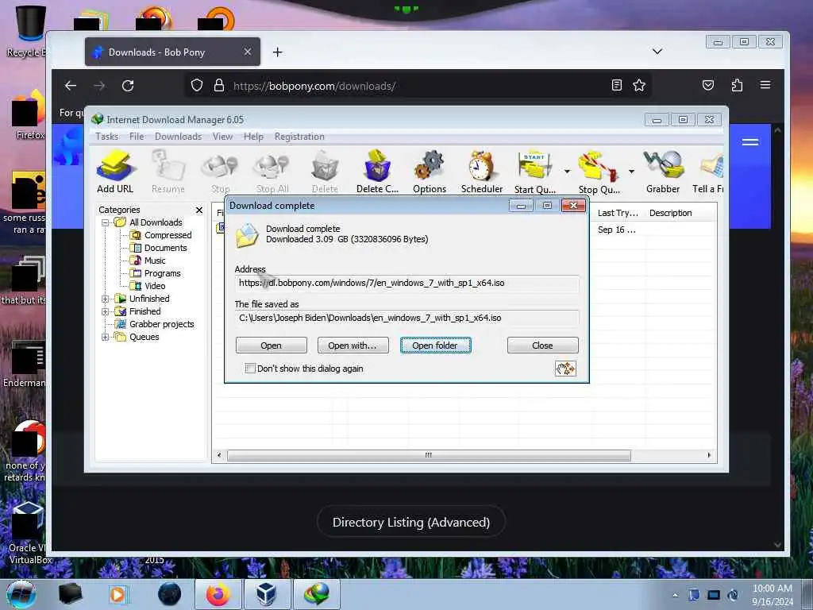Open the Grabber tool icon
Viewport: 813px width, 610px height.
[663, 172]
